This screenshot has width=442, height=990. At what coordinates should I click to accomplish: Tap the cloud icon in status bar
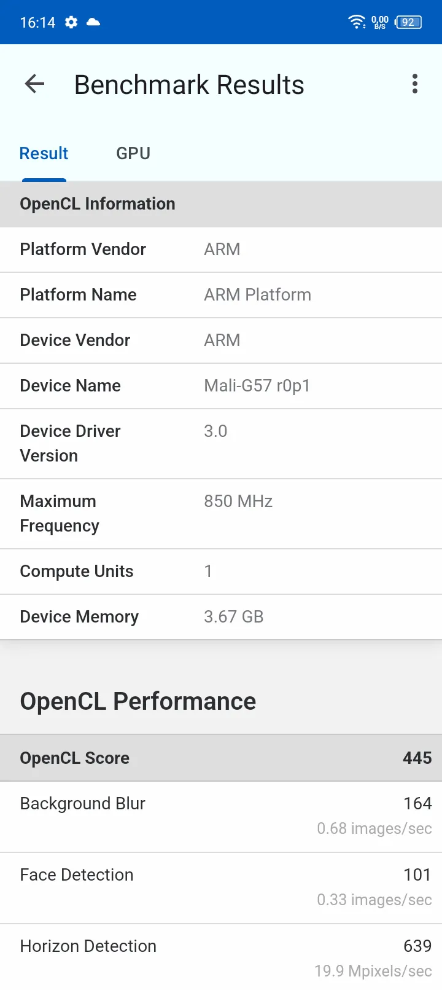[x=93, y=22]
